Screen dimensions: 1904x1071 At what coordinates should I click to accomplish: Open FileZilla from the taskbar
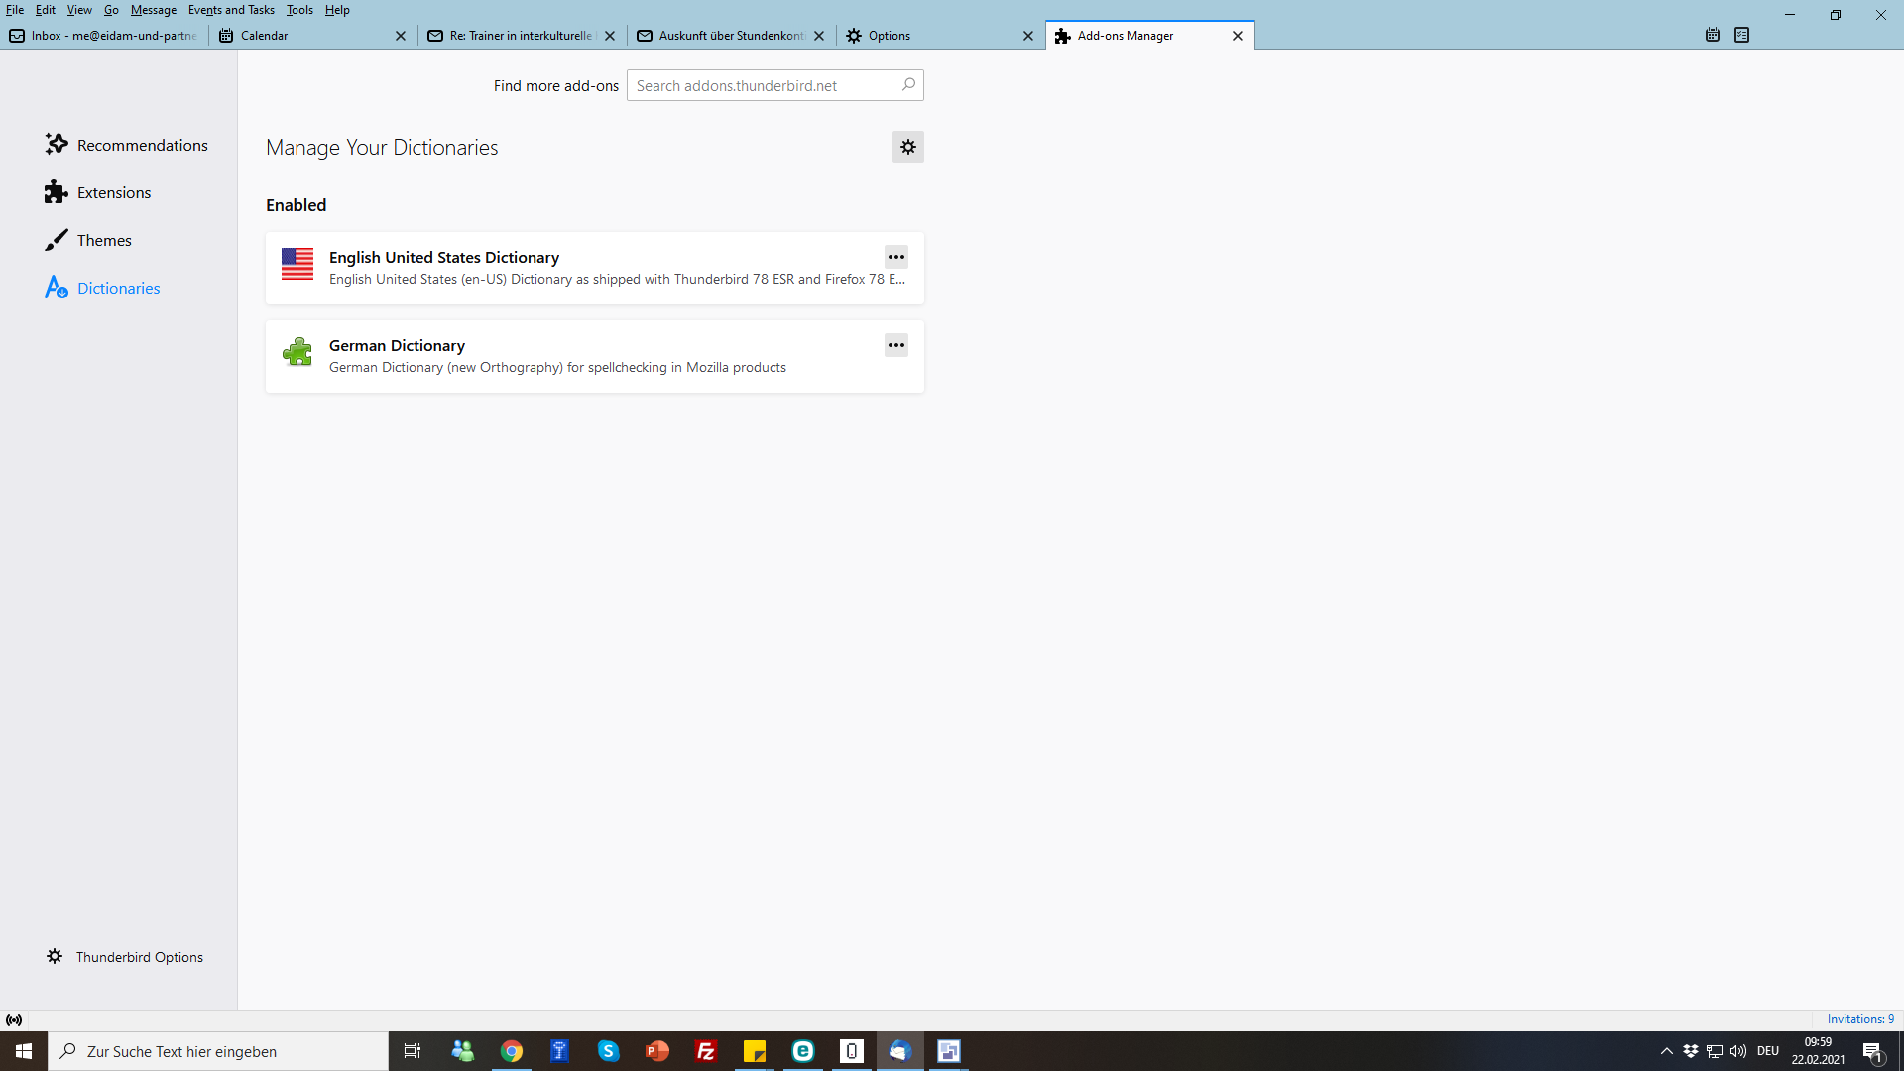tap(706, 1051)
